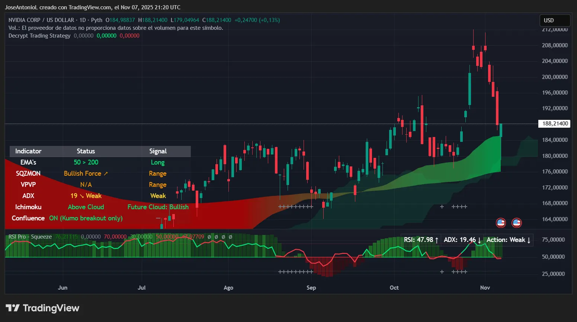Image resolution: width=577 pixels, height=322 pixels.
Task: Click the Nov label on the time axis
Action: point(485,288)
